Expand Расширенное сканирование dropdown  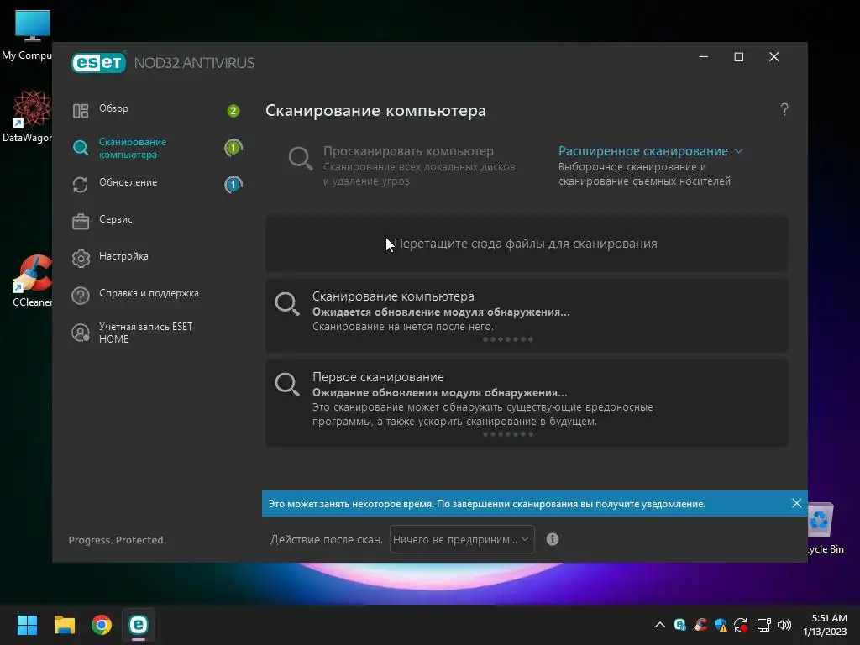point(651,151)
